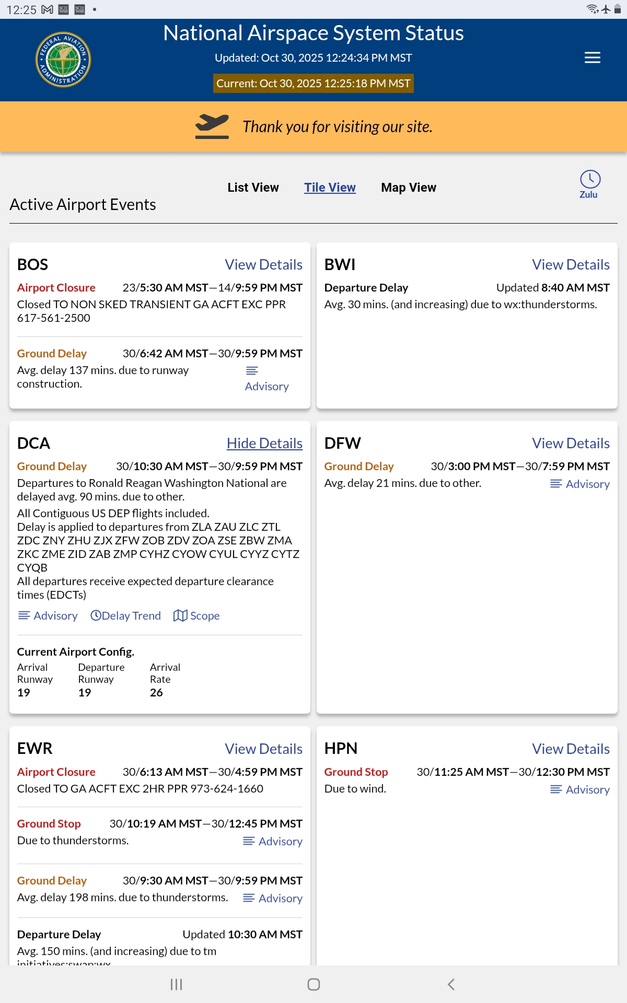Open DCA Ground Delay advisory link

click(x=48, y=616)
